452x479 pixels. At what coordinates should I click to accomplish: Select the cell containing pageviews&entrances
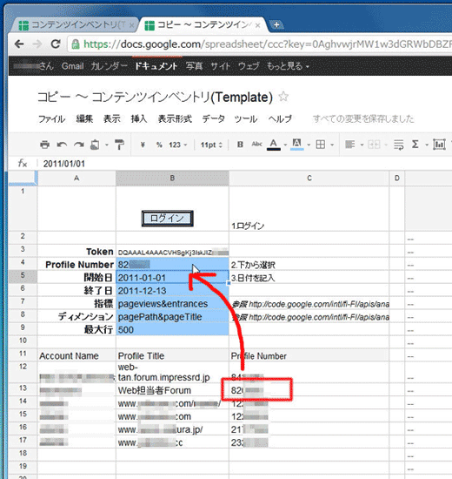pyautogui.click(x=172, y=304)
